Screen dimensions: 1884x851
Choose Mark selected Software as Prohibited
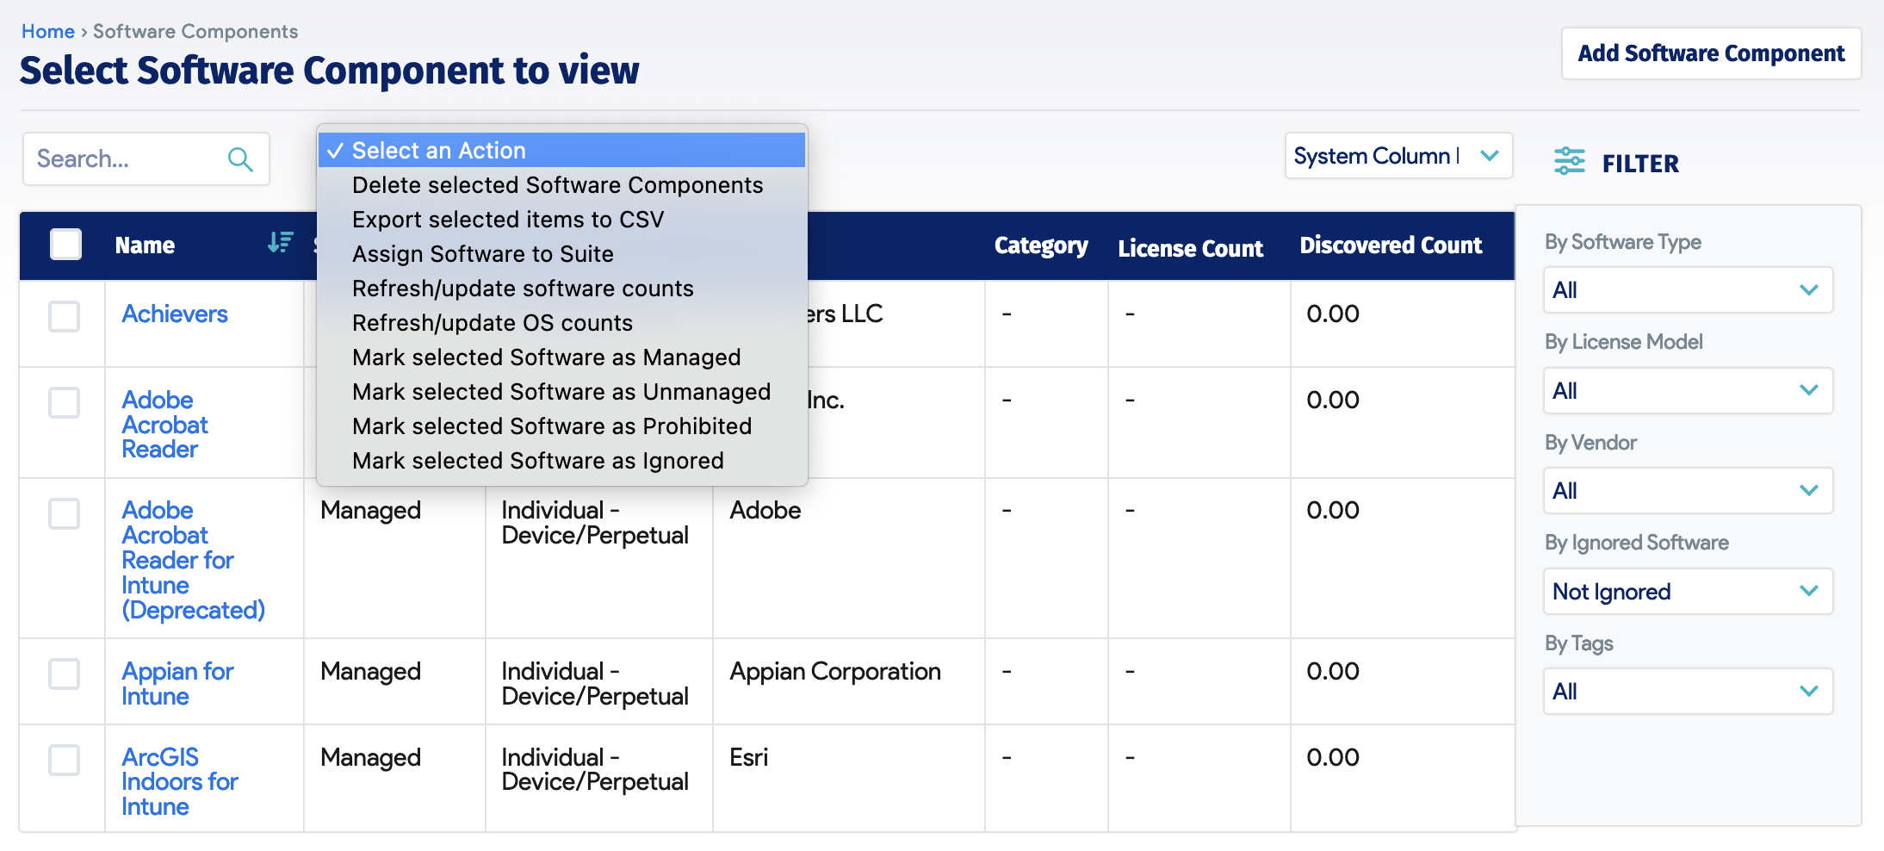pyautogui.click(x=551, y=425)
